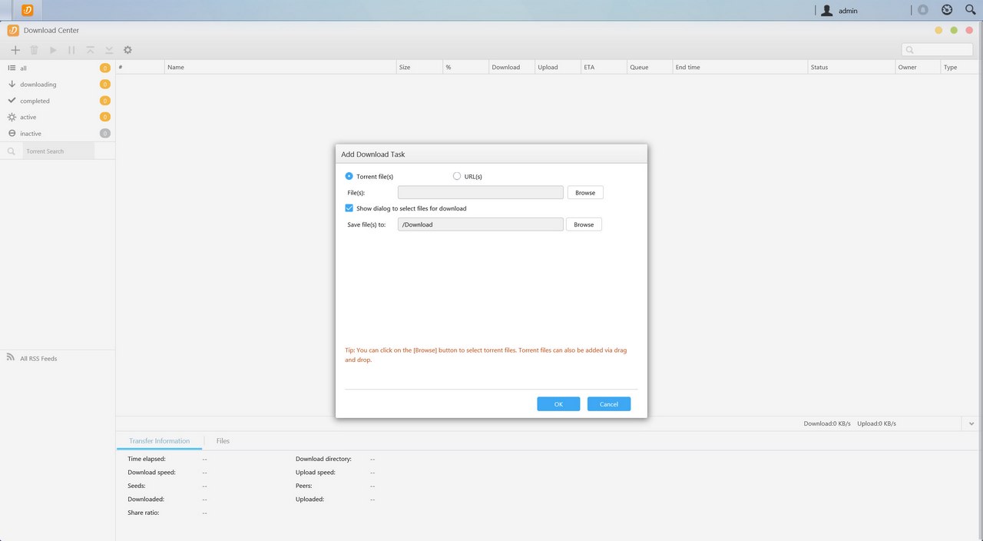Sort by the Owner column header
The image size is (983, 541).
tap(918, 67)
